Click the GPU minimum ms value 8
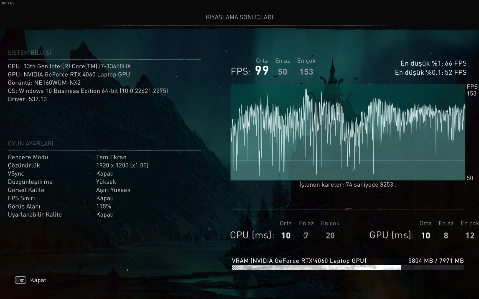Image resolution: width=479 pixels, height=299 pixels. point(446,236)
